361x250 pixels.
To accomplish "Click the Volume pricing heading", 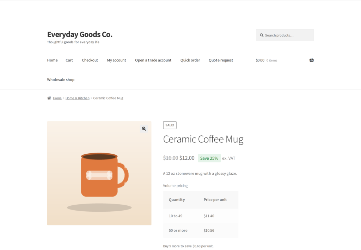I will [x=175, y=186].
